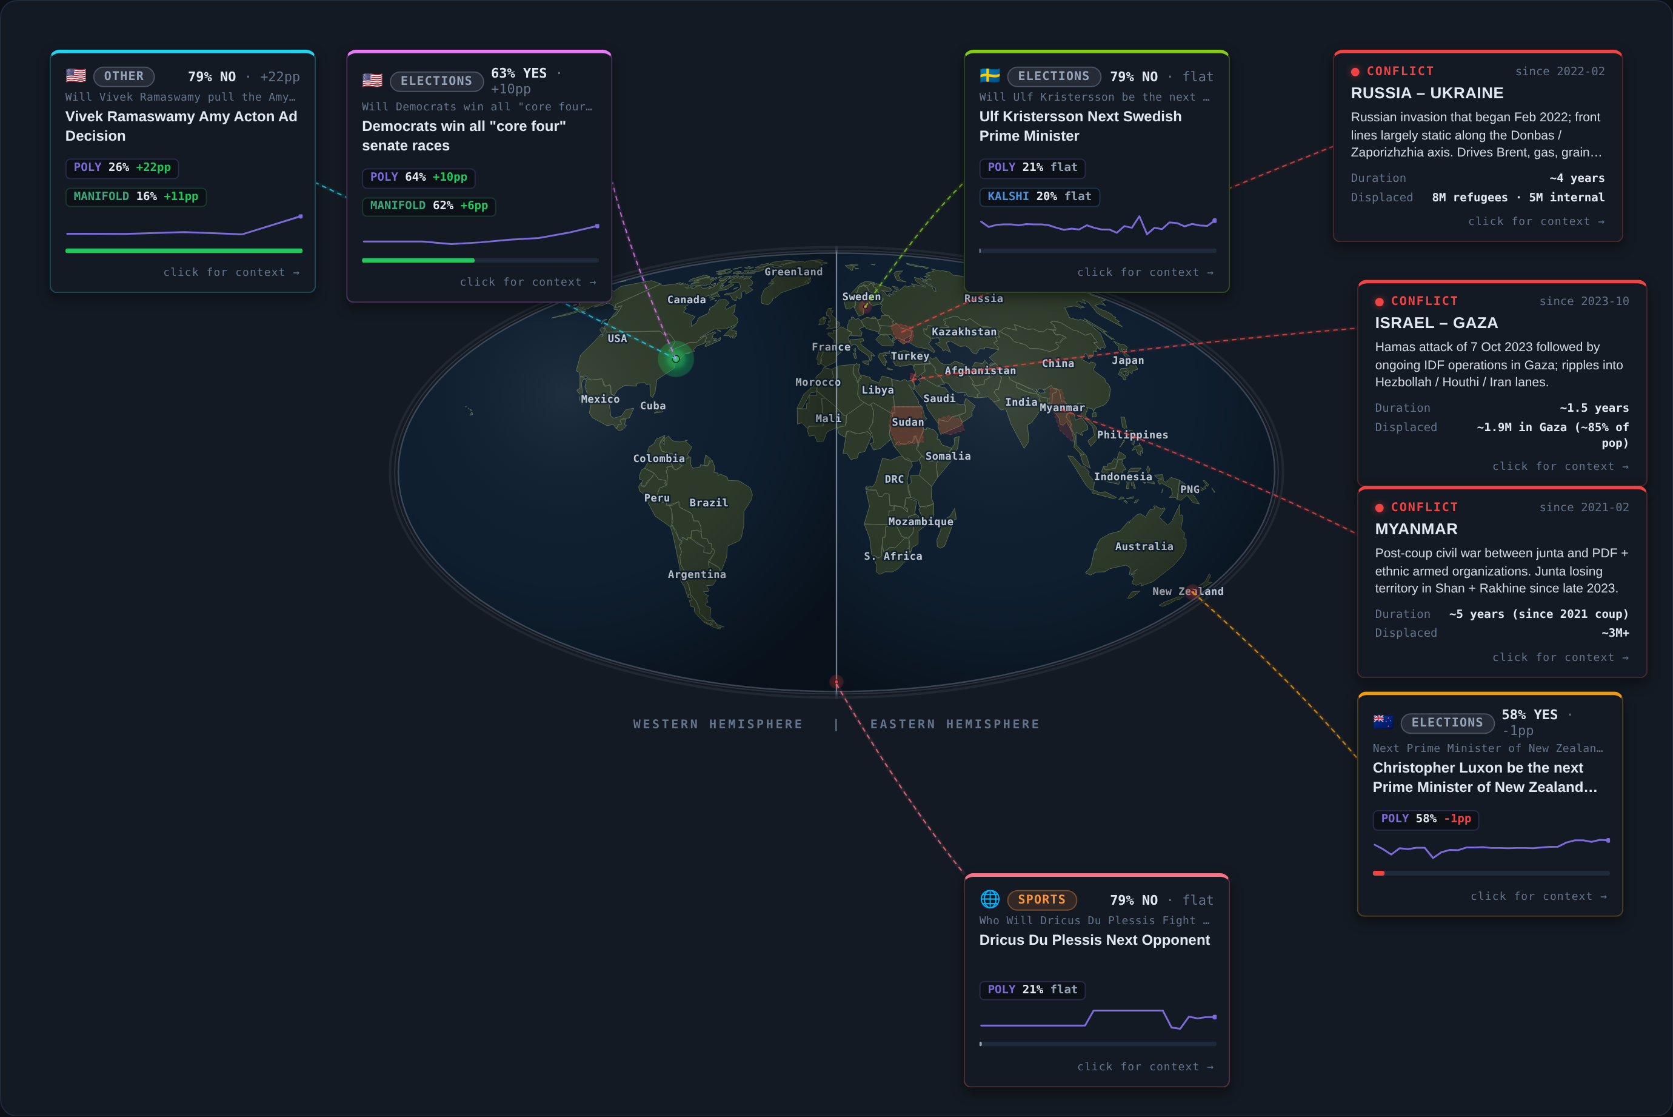
Task: Click POLY 64% +10pp chip
Action: [x=419, y=178]
